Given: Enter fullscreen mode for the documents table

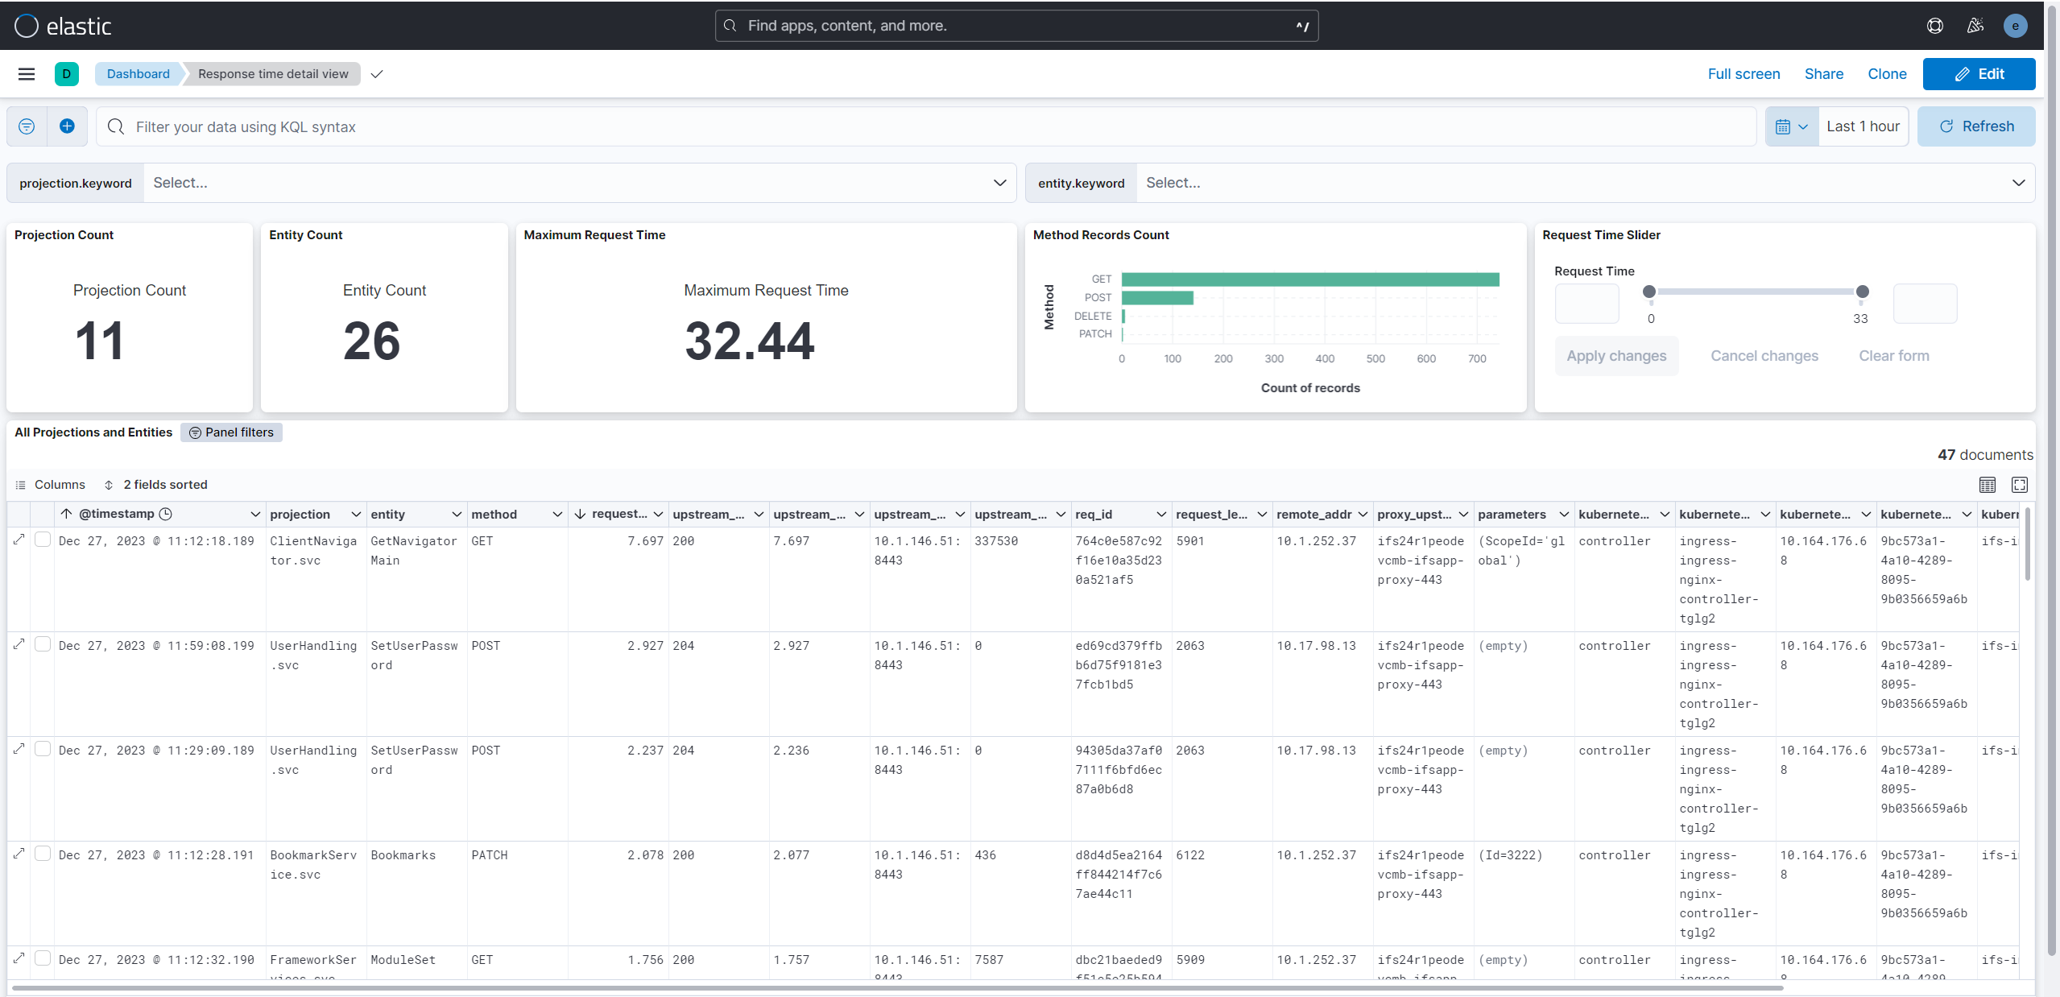Looking at the screenshot, I should click(x=2020, y=485).
